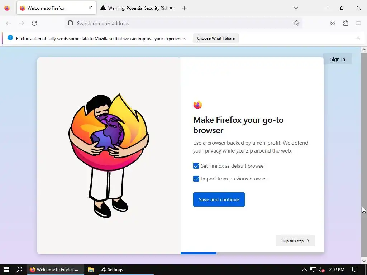367x275 pixels.
Task: Click Skip this step link
Action: pyautogui.click(x=295, y=241)
